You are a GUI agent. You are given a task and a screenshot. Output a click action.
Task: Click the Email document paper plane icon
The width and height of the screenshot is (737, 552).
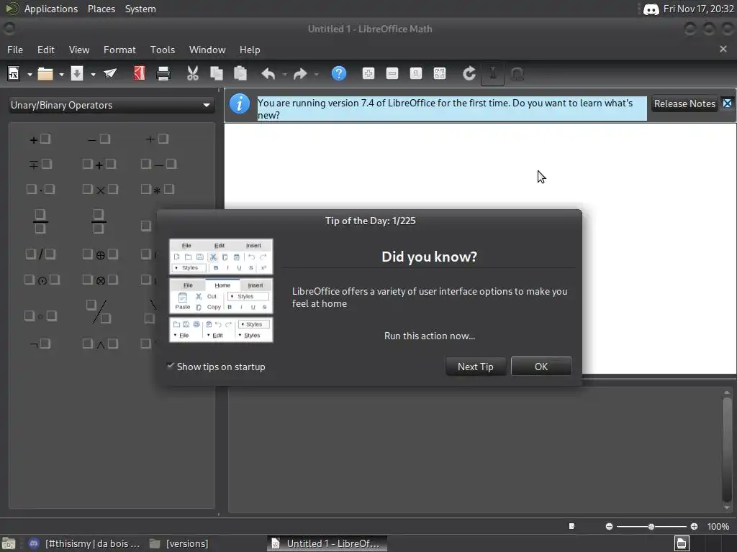110,73
